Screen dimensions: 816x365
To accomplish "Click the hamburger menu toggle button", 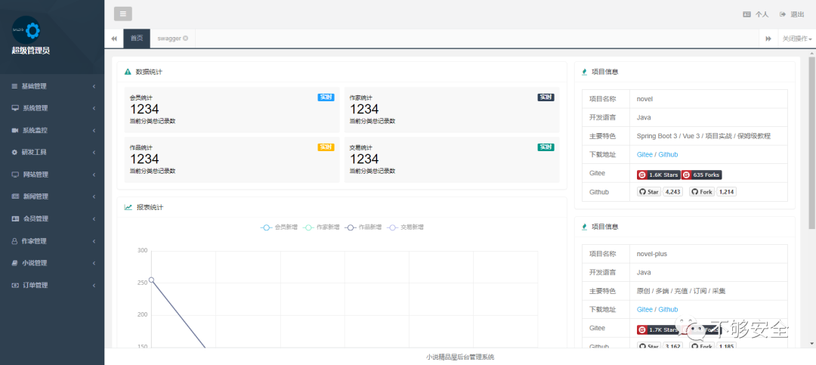I will 123,14.
